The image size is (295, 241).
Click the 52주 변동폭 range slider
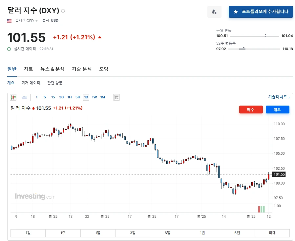252,49
